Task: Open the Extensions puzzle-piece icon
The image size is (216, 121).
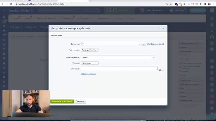Action: point(201,4)
